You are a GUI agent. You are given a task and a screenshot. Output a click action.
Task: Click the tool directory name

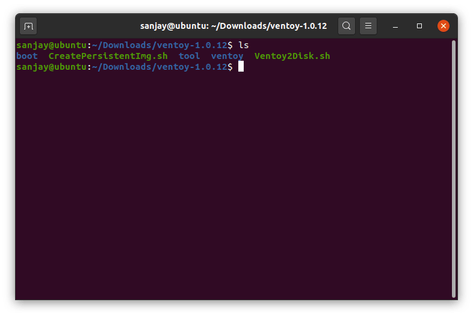click(189, 56)
